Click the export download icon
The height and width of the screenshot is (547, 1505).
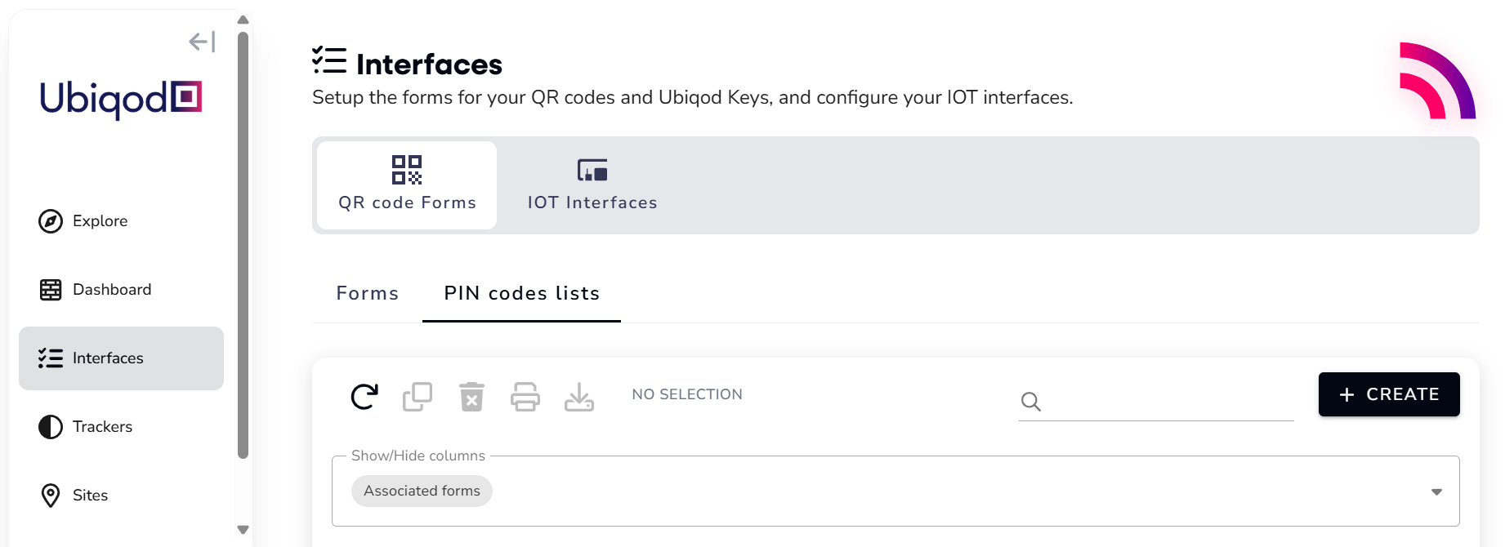coord(579,396)
